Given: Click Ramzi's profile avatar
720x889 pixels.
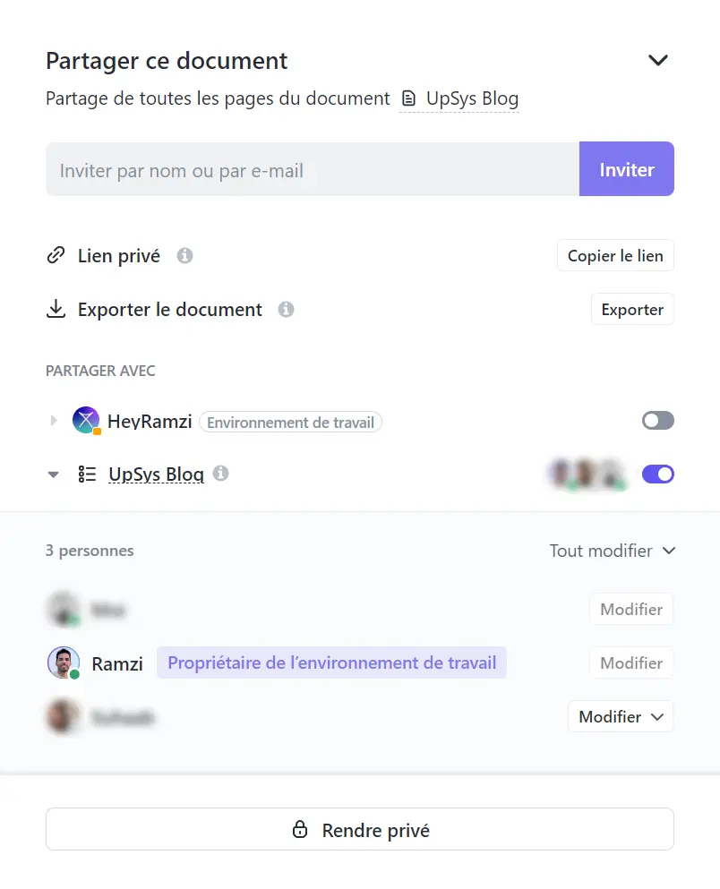Looking at the screenshot, I should [x=63, y=662].
